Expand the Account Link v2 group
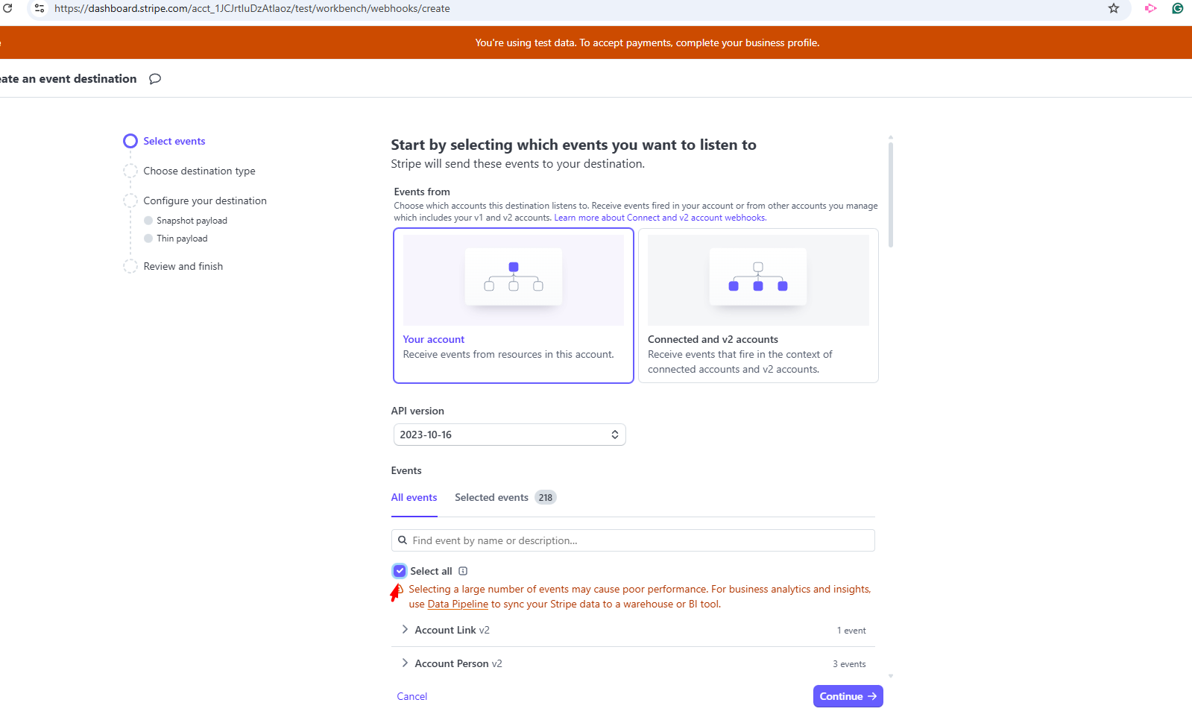Image resolution: width=1192 pixels, height=723 pixels. [405, 630]
